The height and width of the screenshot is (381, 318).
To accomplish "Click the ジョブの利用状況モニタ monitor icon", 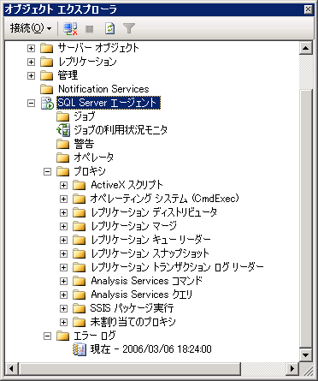I will pos(63,130).
